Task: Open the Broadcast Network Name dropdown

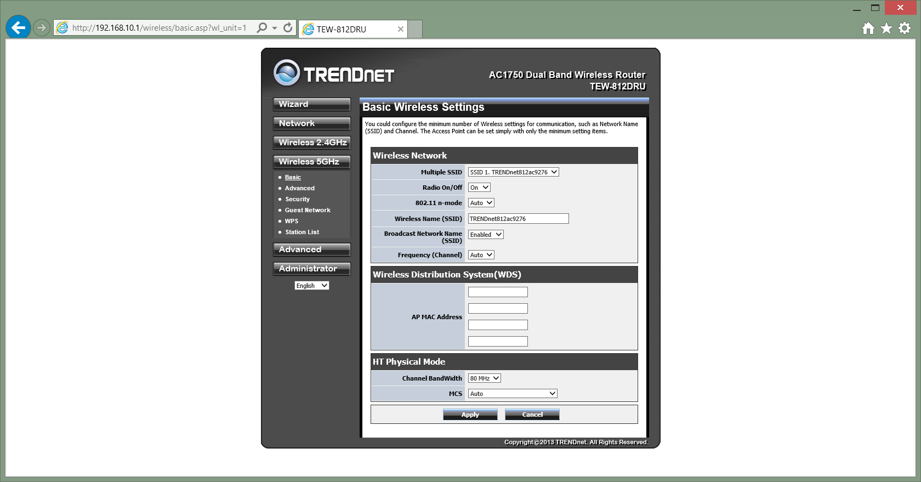Action: tap(486, 235)
